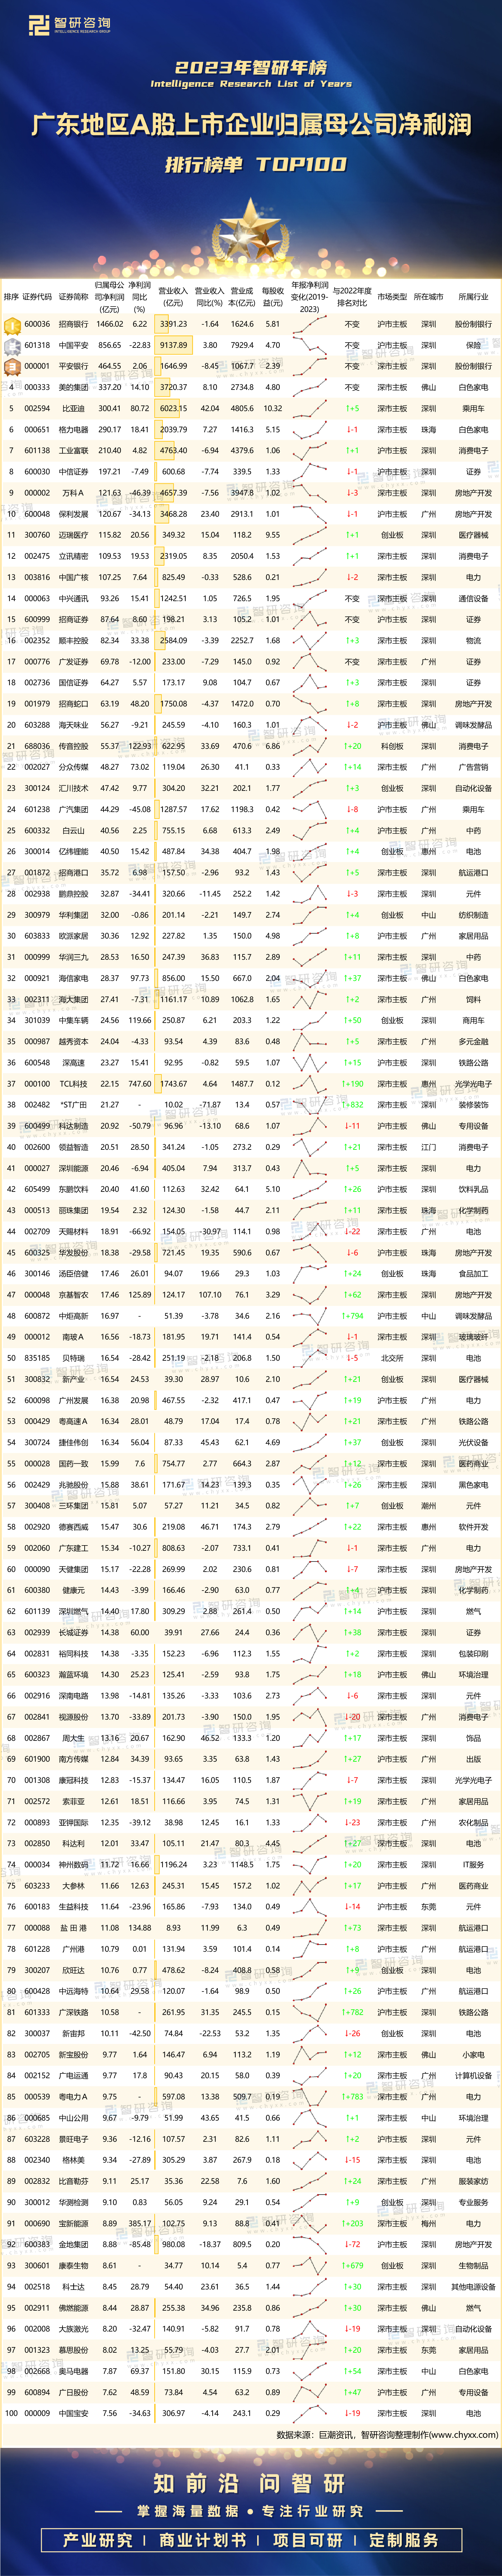Select stock code 601138
This screenshot has height=2576, width=502.
point(37,451)
